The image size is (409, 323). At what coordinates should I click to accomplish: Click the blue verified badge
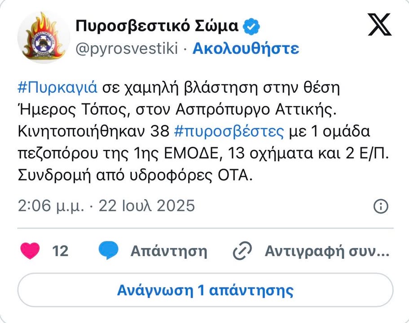251,27
